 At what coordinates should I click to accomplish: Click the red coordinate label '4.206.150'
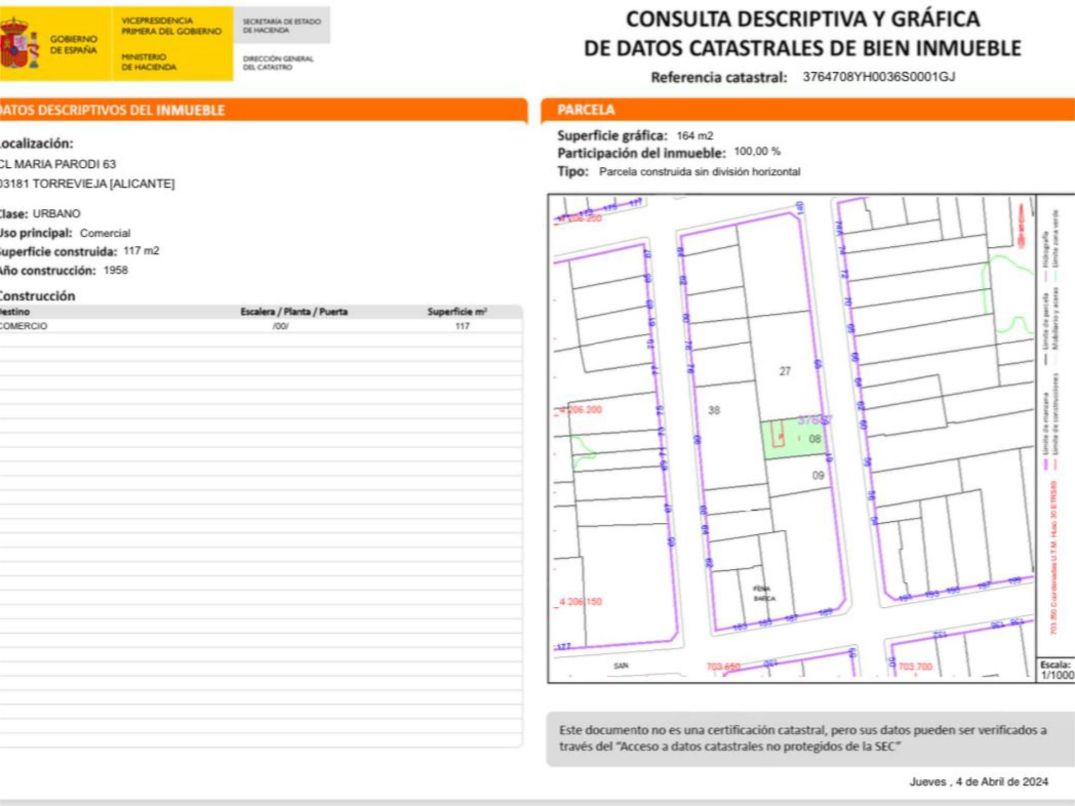point(580,602)
